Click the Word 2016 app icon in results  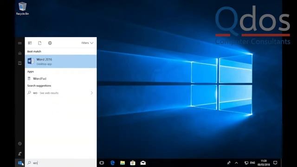pos(31,61)
